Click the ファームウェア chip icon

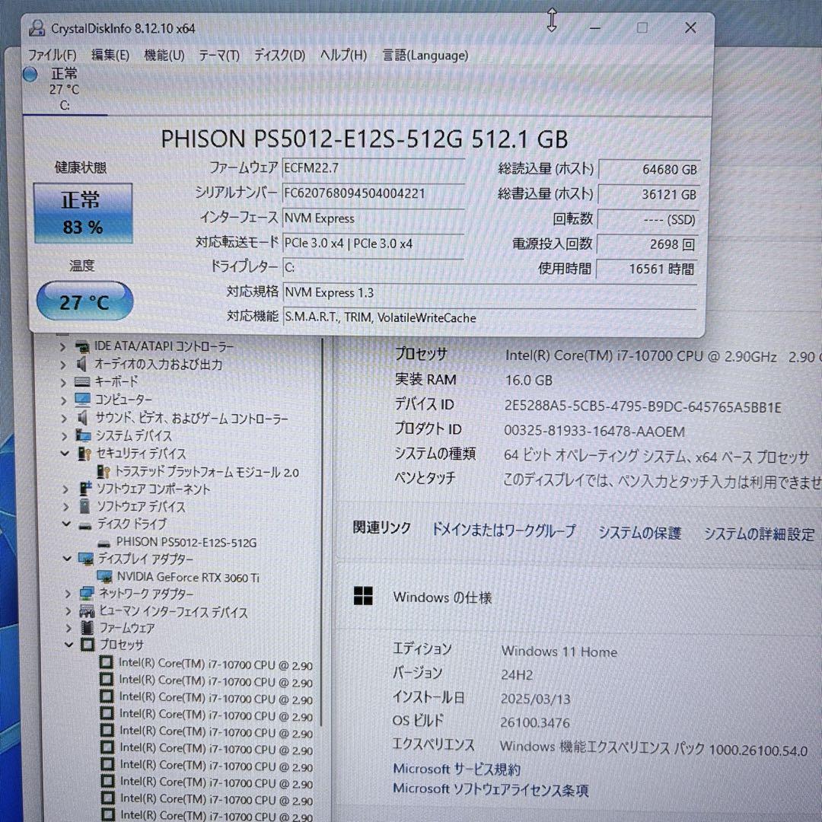click(88, 628)
